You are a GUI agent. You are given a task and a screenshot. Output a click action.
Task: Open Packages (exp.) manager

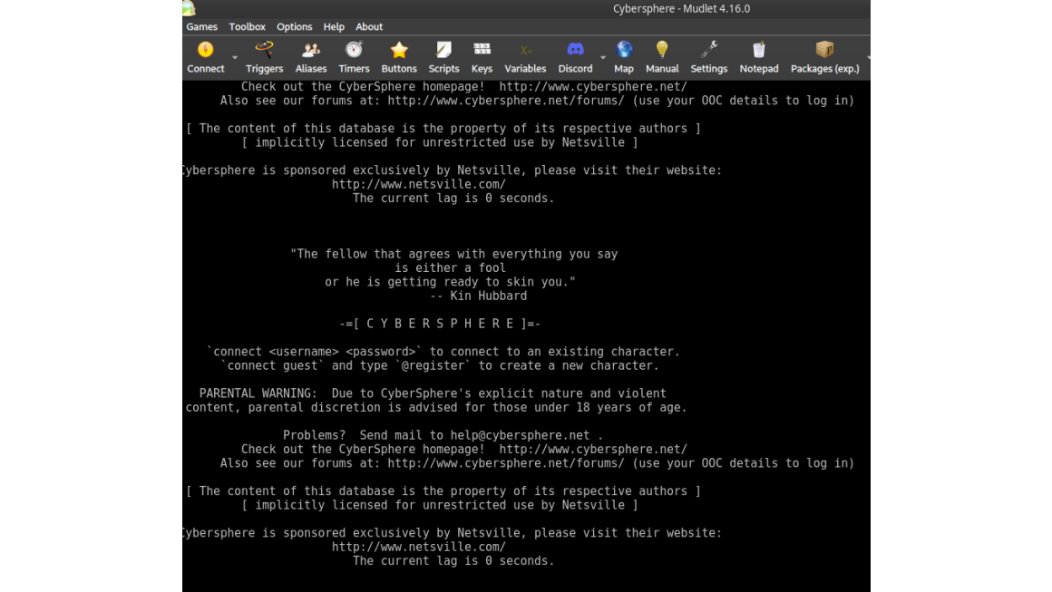click(x=824, y=57)
